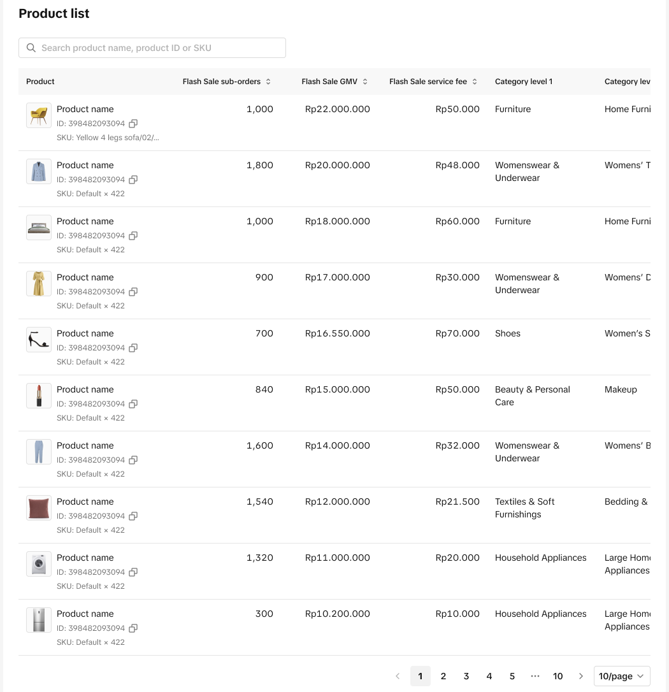
Task: Copy ID of the washing machine product
Action: pyautogui.click(x=133, y=572)
